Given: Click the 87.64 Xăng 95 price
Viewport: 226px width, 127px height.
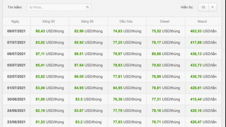Looking at the screenshot, I should tap(79, 65).
